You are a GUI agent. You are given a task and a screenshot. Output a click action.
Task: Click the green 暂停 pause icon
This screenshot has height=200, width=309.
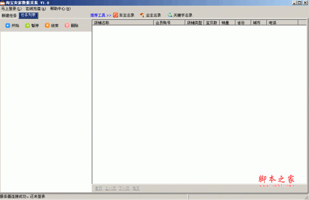[27, 25]
